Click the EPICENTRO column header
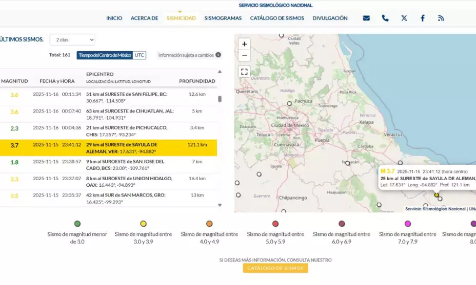The height and width of the screenshot is (285, 476). coord(100,74)
